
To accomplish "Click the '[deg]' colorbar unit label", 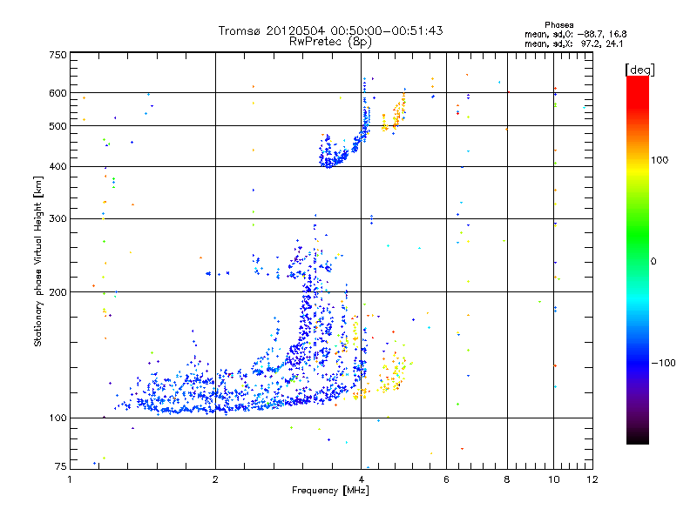I will tap(639, 70).
